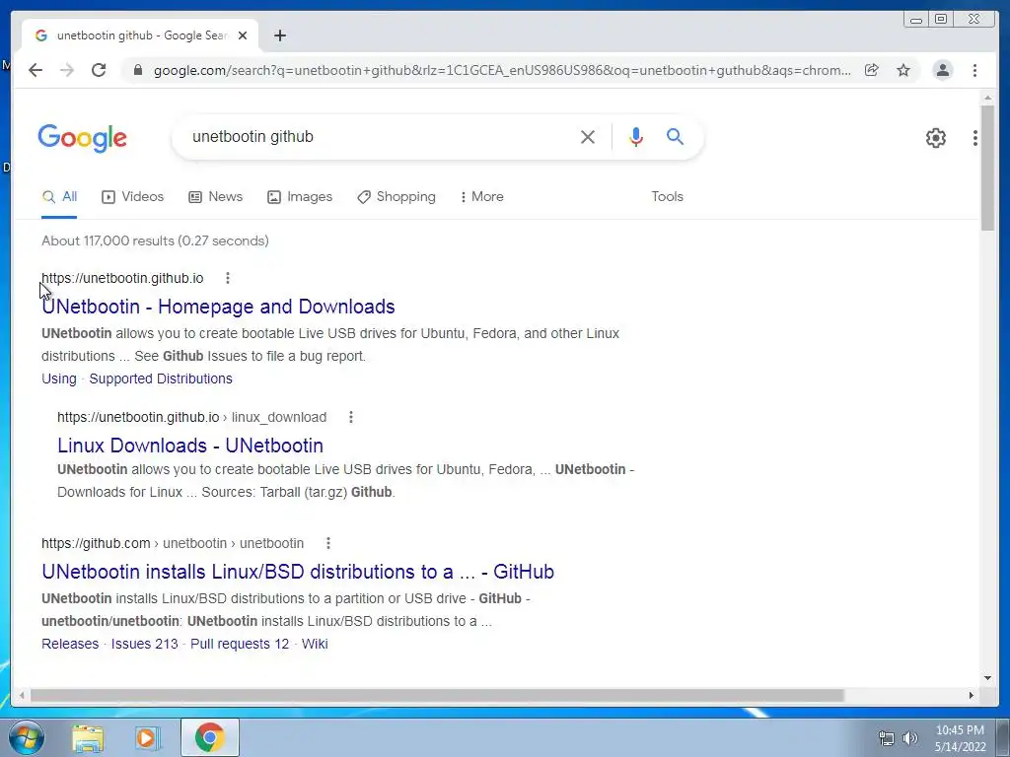Open the Chrome three-dot menu
The image size is (1010, 757).
point(974,70)
